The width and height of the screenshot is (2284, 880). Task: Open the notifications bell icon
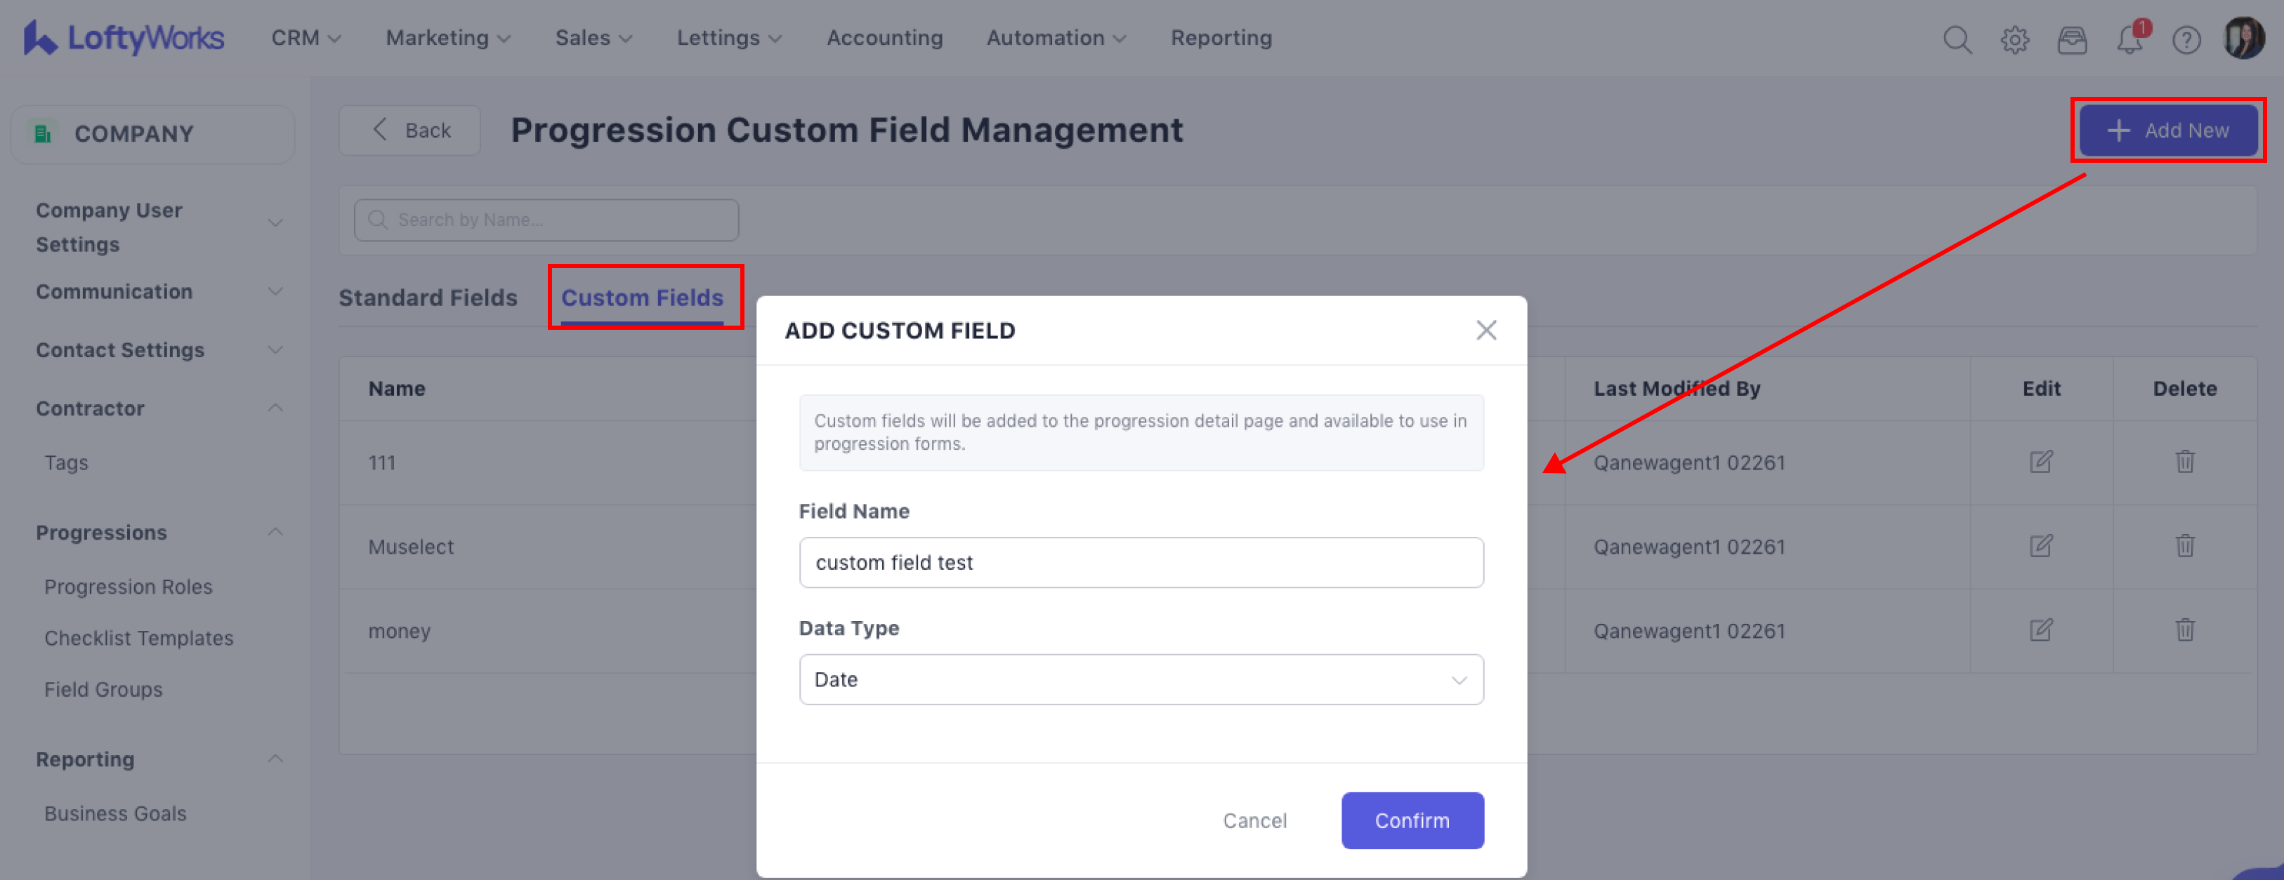point(2129,40)
